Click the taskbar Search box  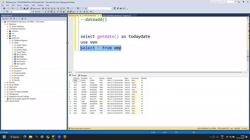tap(15, 137)
